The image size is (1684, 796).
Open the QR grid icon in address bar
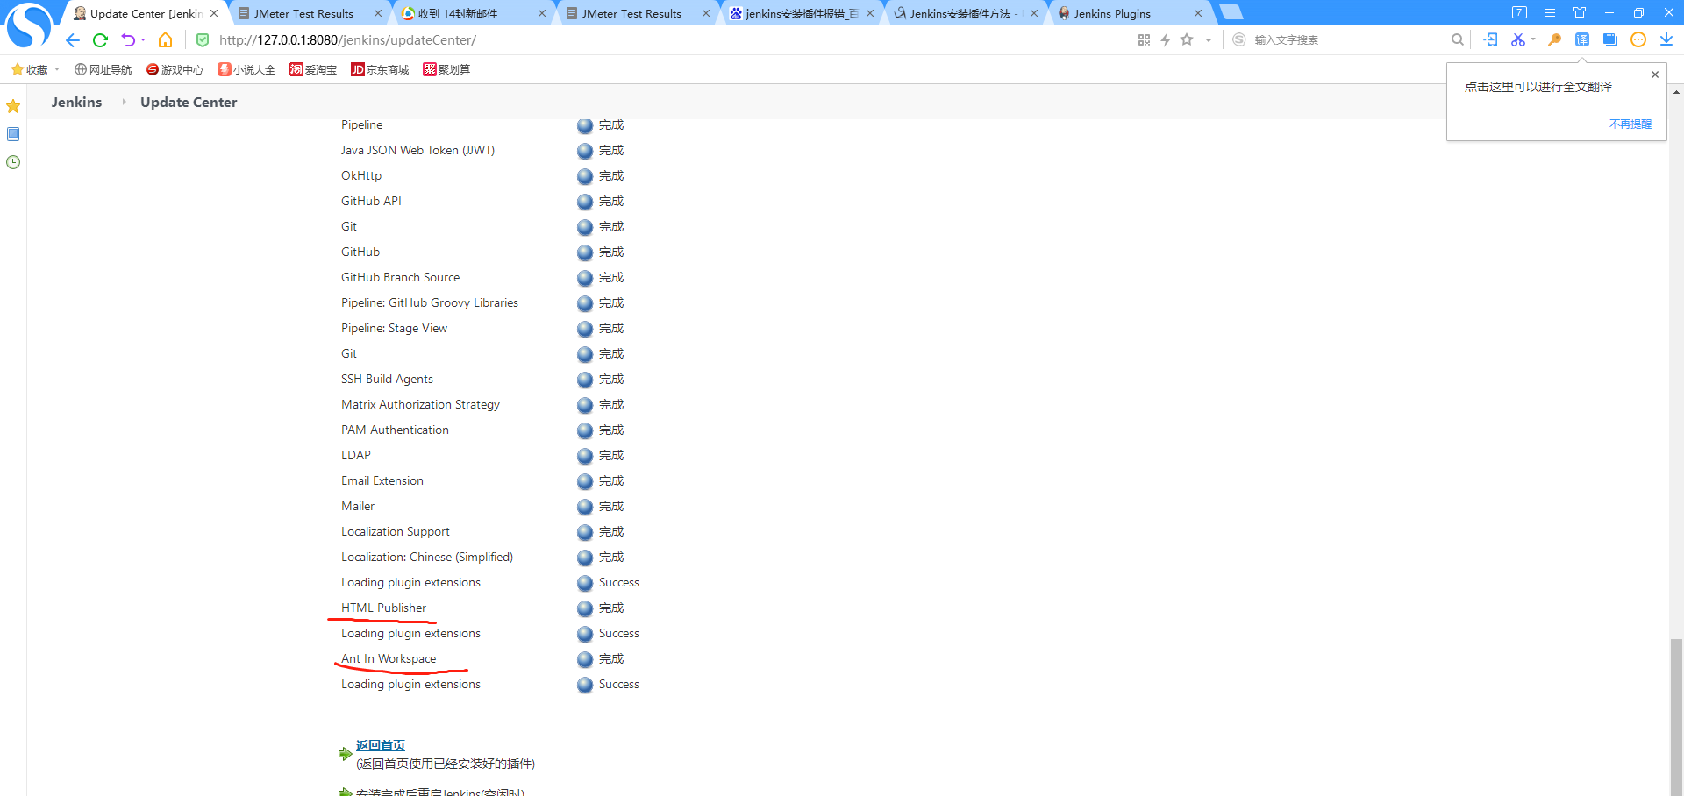coord(1144,40)
